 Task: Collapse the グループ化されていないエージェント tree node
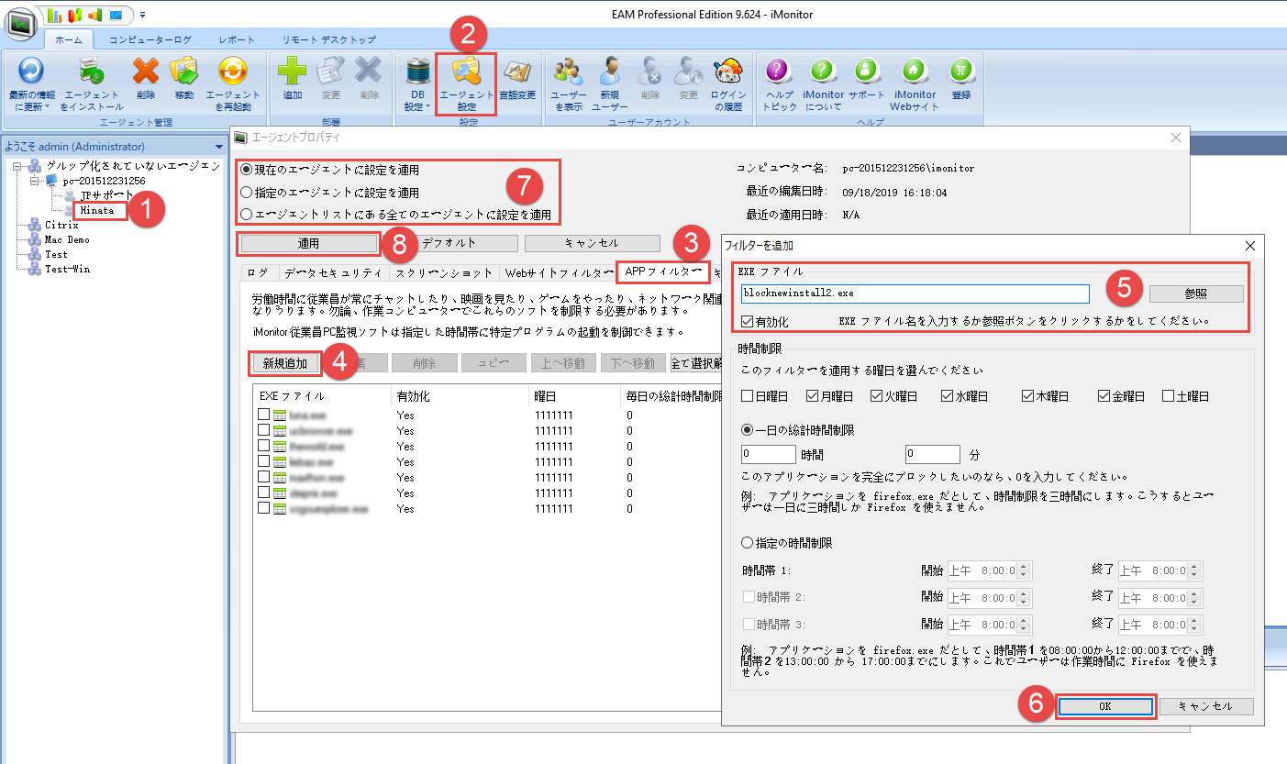point(18,166)
